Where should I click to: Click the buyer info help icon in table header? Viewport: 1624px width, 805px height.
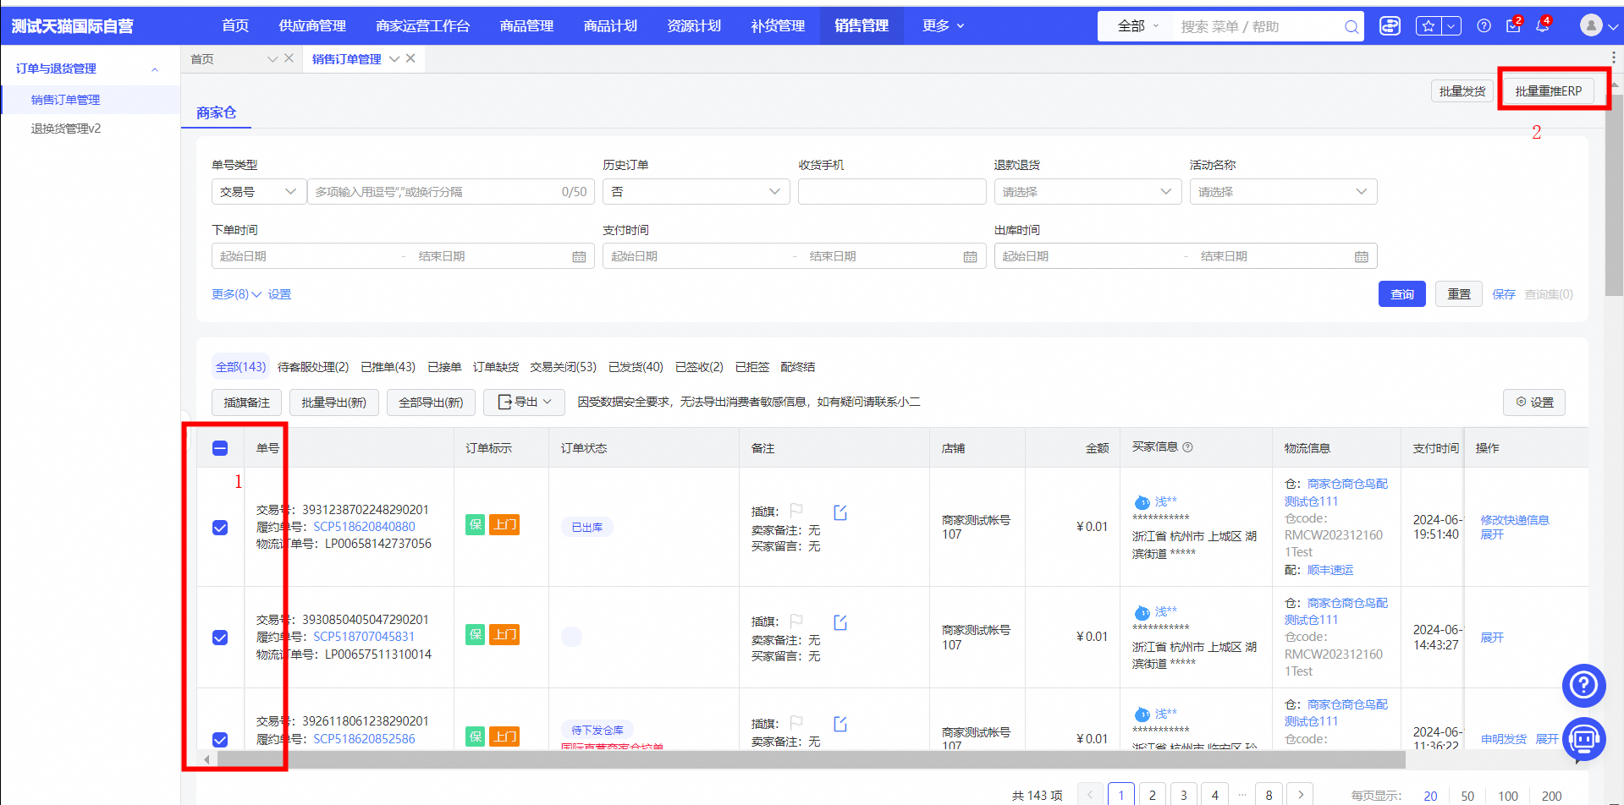point(1187,447)
